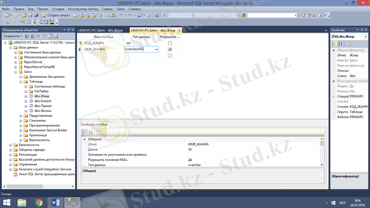Image resolution: width=370 pixels, height=208 pixels.
Task: Close the active dbo.Жанр tab
Action: pos(179,30)
